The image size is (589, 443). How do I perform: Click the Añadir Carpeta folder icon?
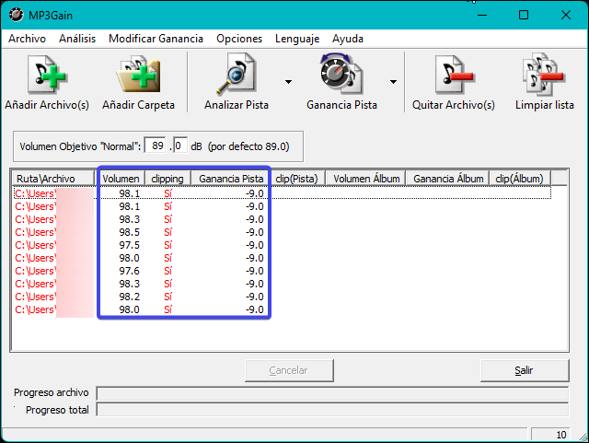pyautogui.click(x=138, y=76)
